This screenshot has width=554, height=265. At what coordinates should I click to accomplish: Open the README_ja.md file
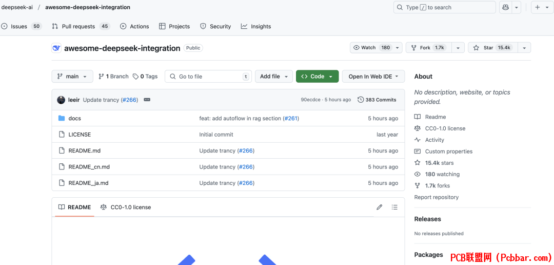pos(88,183)
